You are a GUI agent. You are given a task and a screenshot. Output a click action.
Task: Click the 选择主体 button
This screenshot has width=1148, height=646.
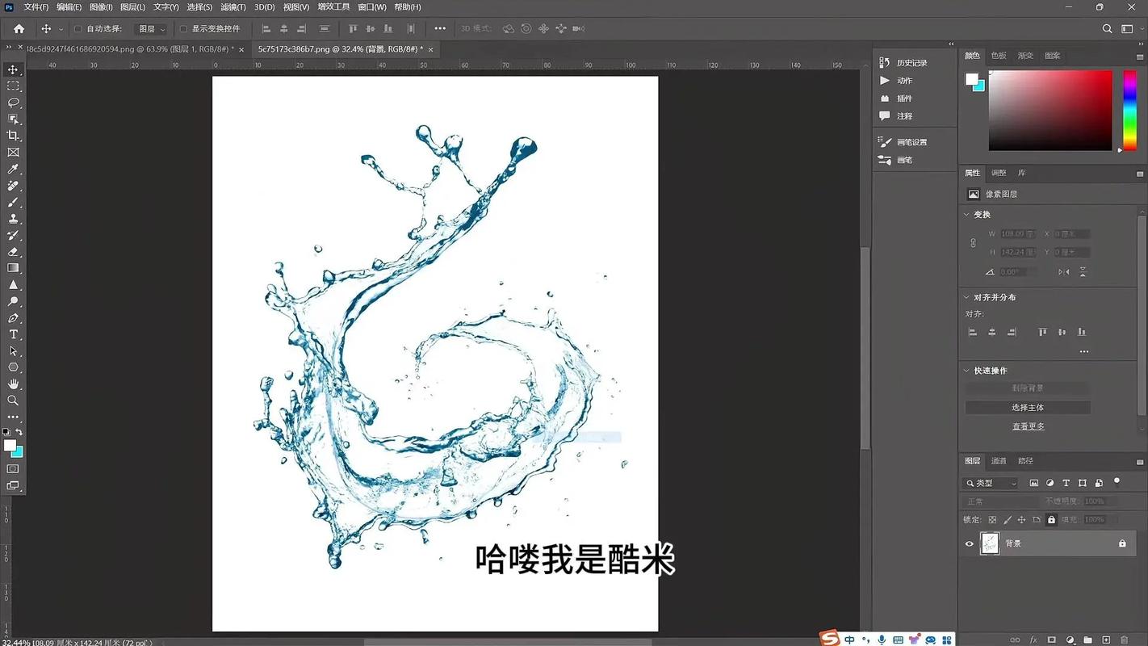pos(1028,407)
